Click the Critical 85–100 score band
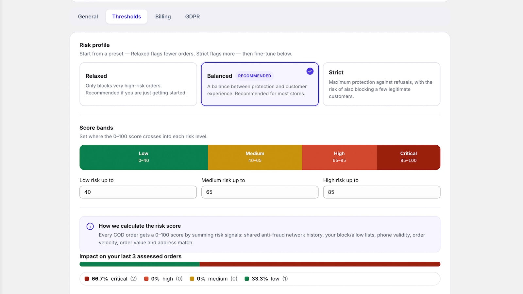 pos(409,157)
